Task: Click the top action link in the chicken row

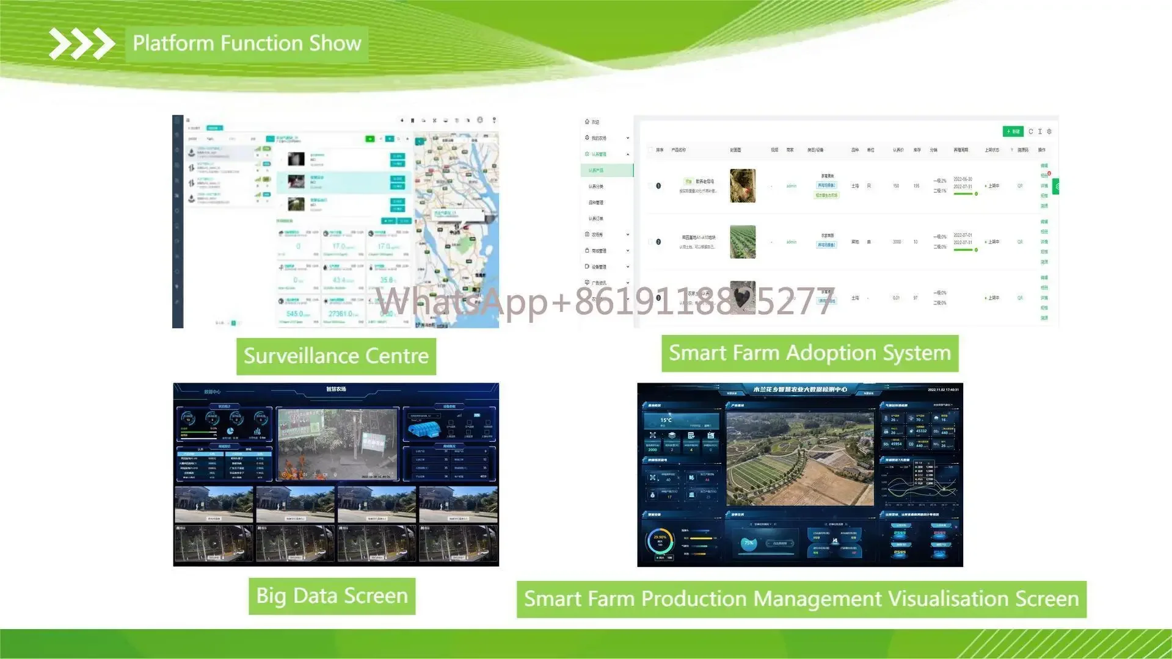Action: (1044, 166)
